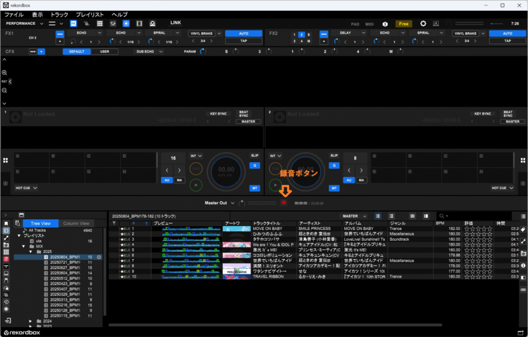The image size is (528, 337).
Task: Toggle deck 1 SLIP mode
Action: click(x=255, y=156)
